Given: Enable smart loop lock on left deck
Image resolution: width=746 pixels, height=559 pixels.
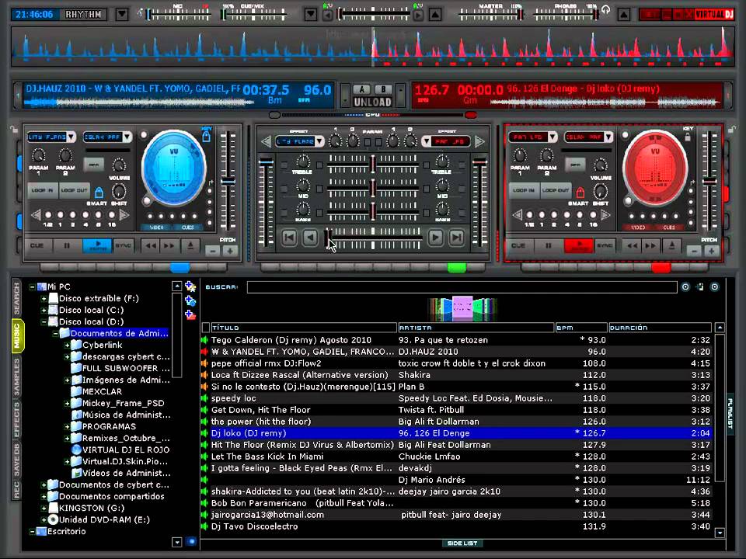Looking at the screenshot, I should [99, 193].
